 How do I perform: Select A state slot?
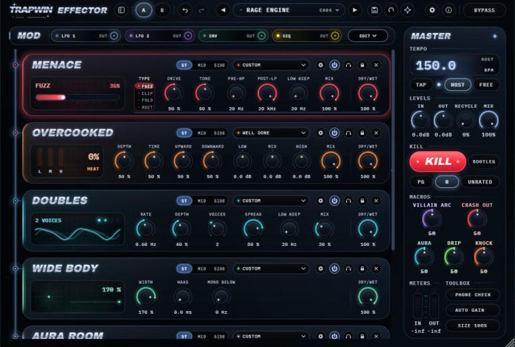144,10
